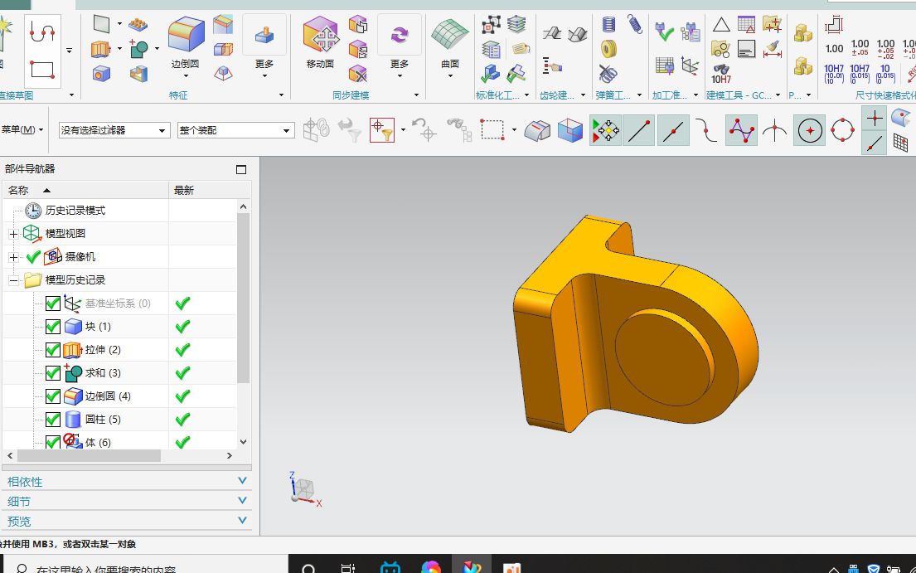
Task: Uncheck the 拉伸 (2) feature checkbox
Action: (52, 350)
